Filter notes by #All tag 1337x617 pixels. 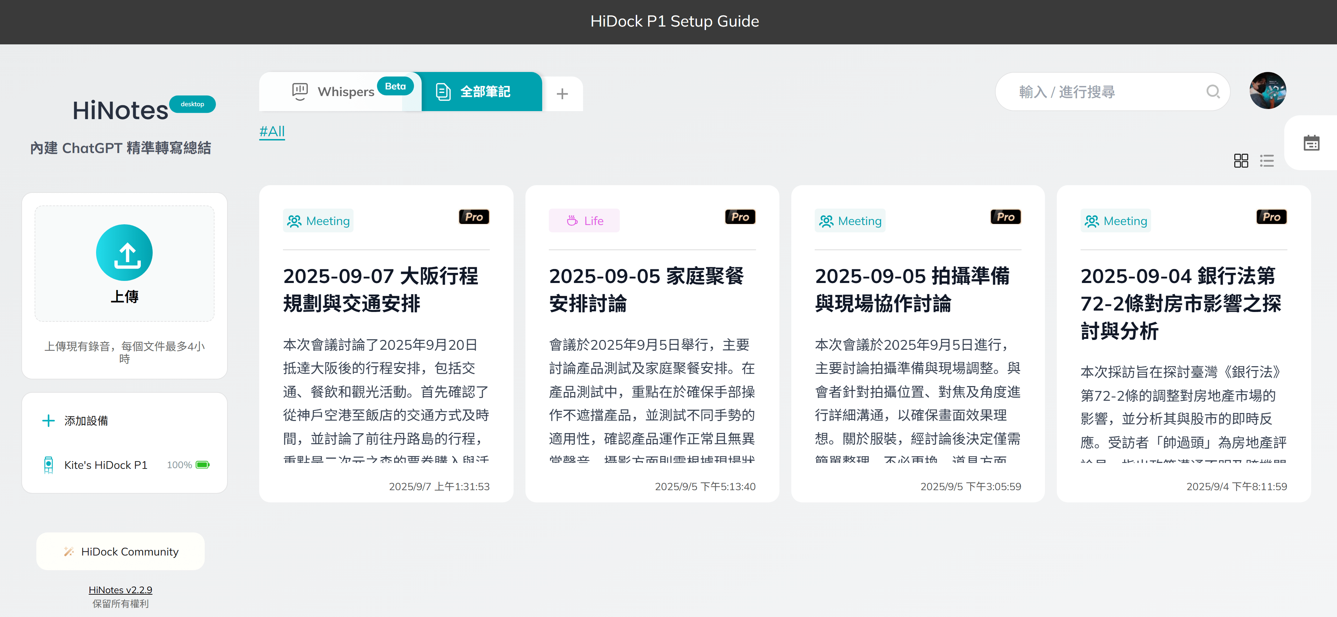pyautogui.click(x=272, y=131)
